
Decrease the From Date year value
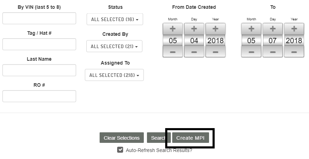pyautogui.click(x=215, y=52)
